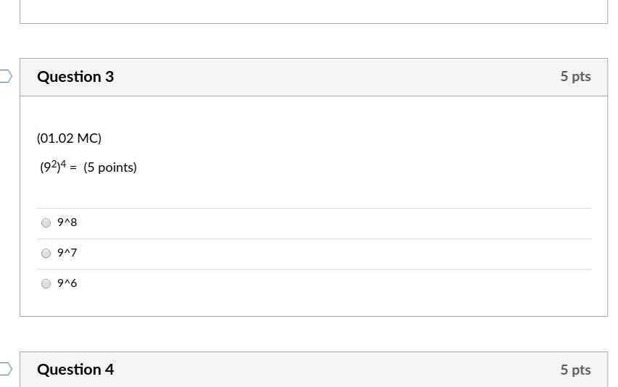Choose the 9^7 radio button
Viewport: 618px width, 387px height.
pos(46,253)
